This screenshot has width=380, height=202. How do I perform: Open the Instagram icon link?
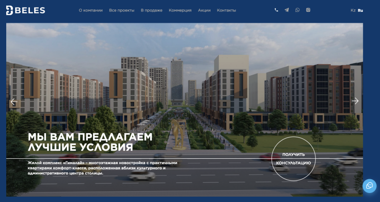(308, 10)
